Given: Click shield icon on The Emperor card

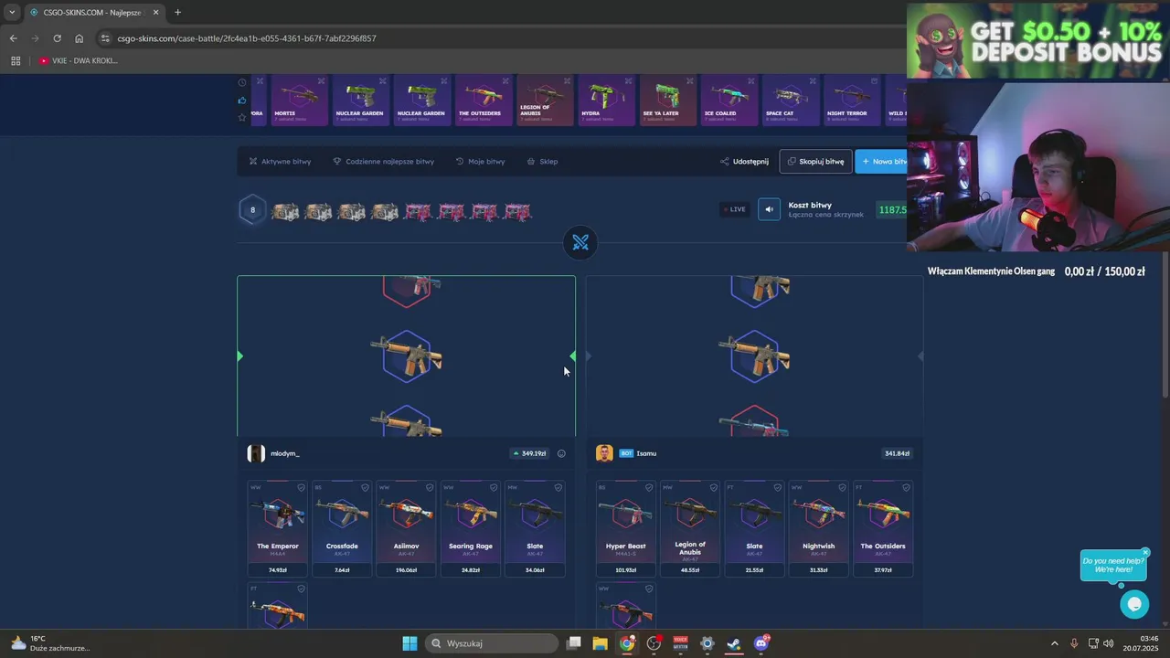Looking at the screenshot, I should 301,488.
